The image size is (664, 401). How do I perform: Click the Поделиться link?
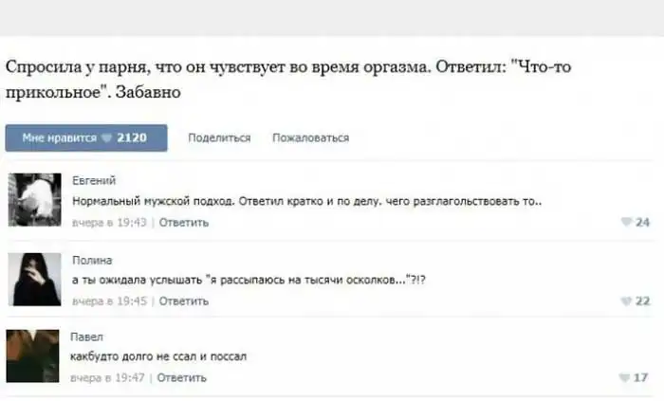point(219,138)
